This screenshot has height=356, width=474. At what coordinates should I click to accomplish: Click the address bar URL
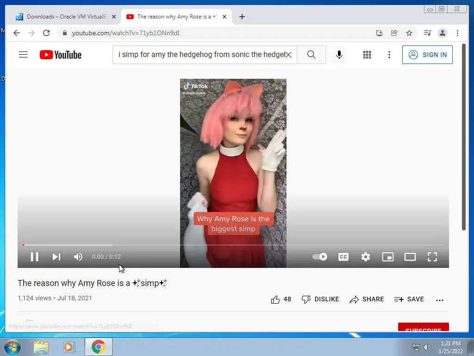click(125, 33)
